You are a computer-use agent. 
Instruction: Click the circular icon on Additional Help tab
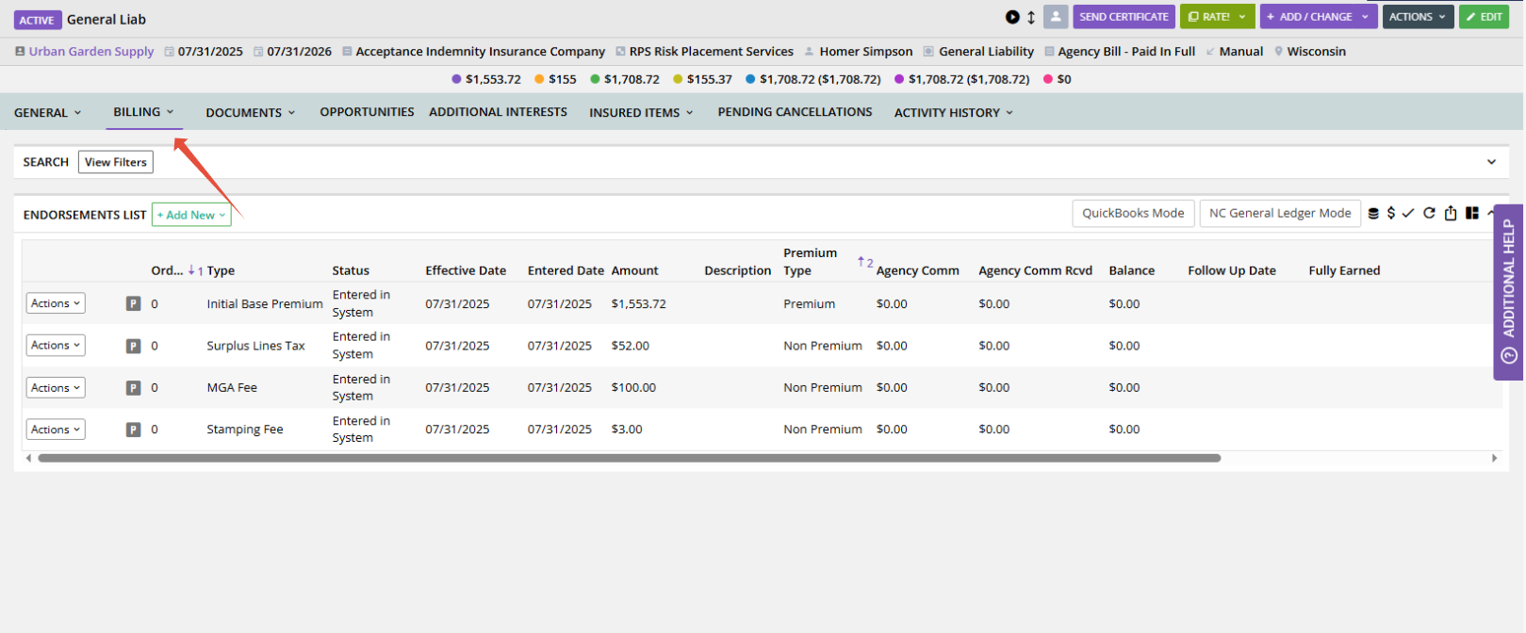(x=1509, y=356)
